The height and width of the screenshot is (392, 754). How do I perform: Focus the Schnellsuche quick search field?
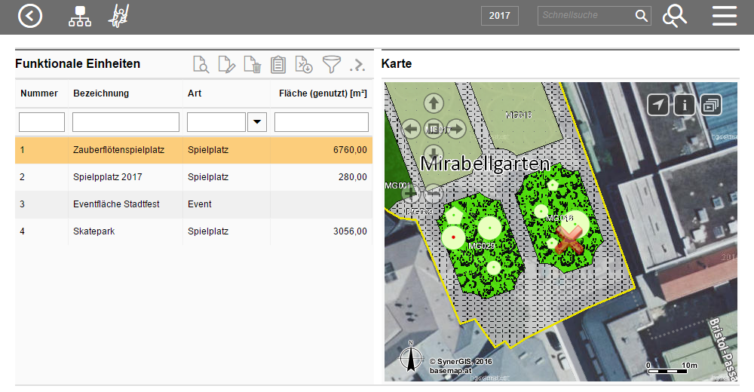coord(586,15)
